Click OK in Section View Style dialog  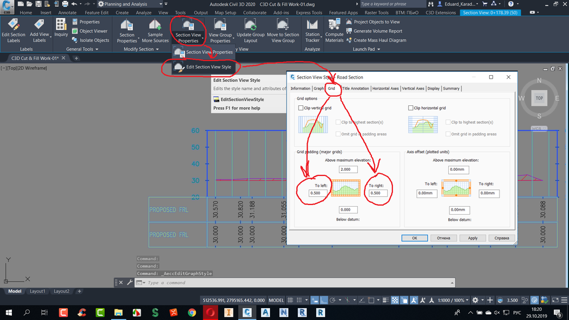click(x=415, y=238)
